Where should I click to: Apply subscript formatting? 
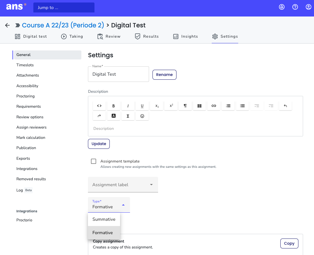[157, 106]
